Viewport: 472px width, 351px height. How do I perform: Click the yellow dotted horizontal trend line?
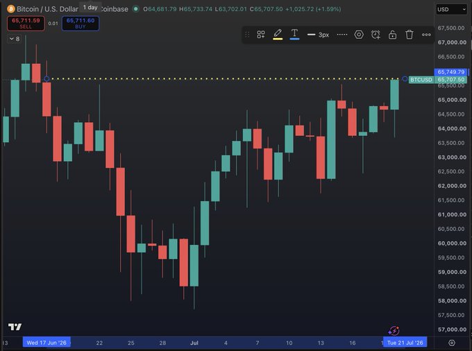pos(226,79)
